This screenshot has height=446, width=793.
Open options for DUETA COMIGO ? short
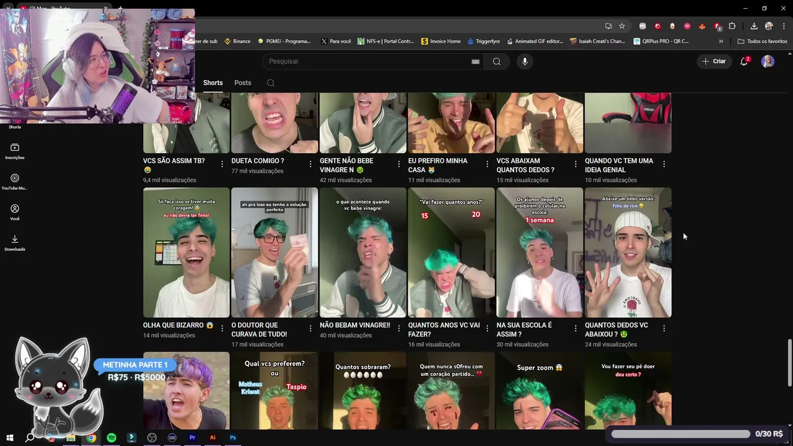pyautogui.click(x=310, y=164)
